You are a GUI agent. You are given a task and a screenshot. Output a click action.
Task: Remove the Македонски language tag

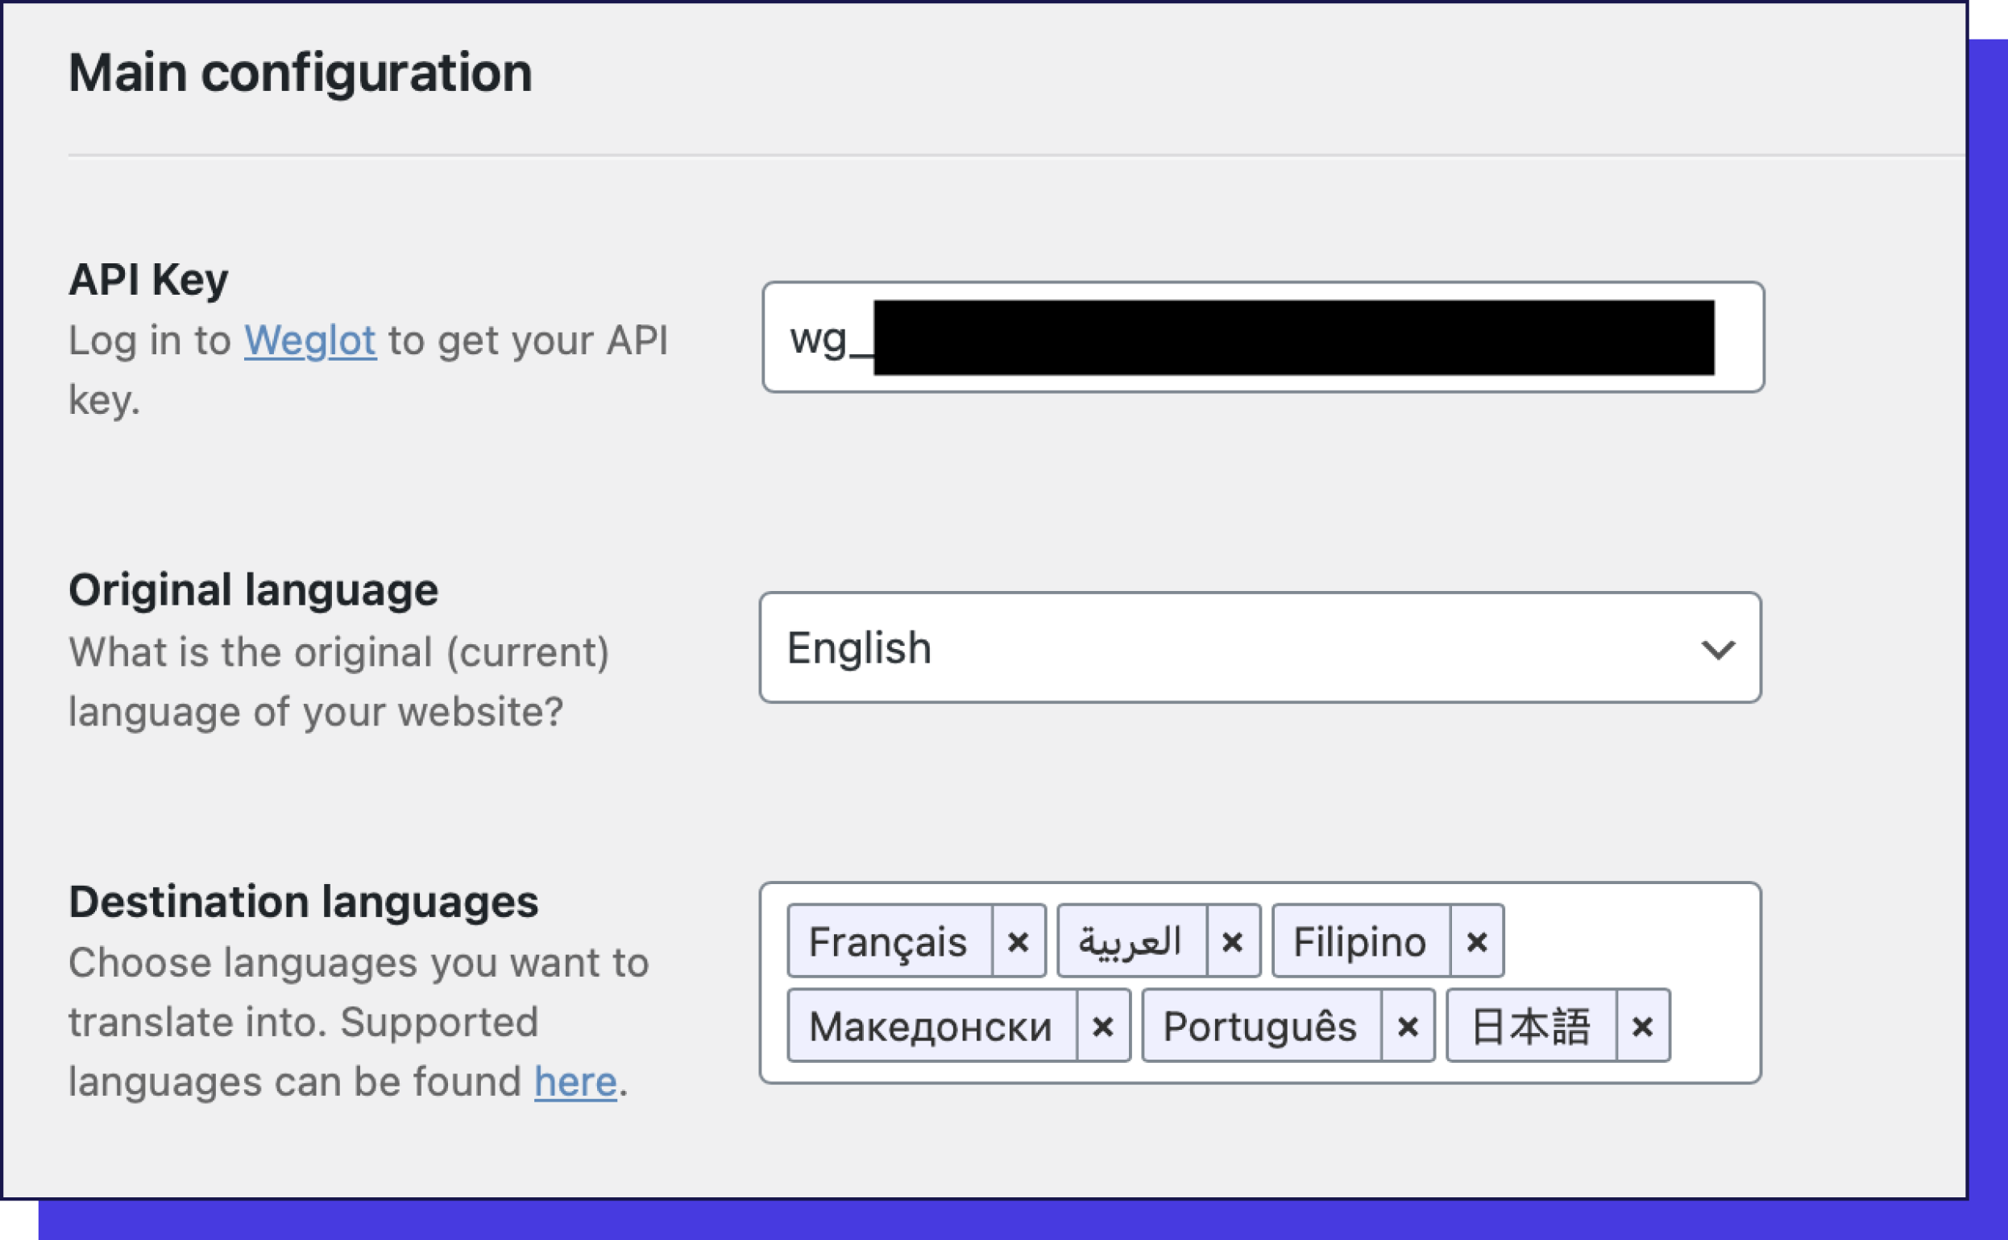(1102, 1024)
